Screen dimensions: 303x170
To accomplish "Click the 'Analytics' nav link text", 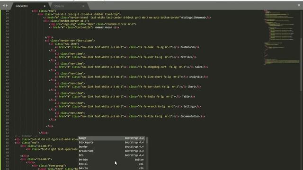I will point(196,77).
